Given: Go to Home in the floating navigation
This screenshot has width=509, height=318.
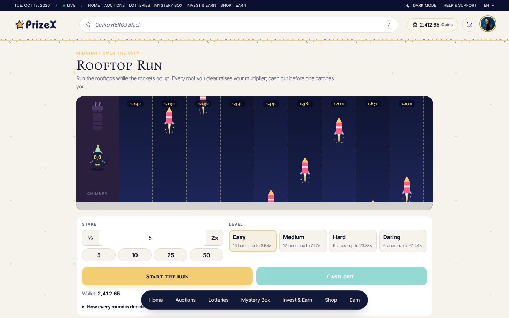Looking at the screenshot, I should [156, 300].
